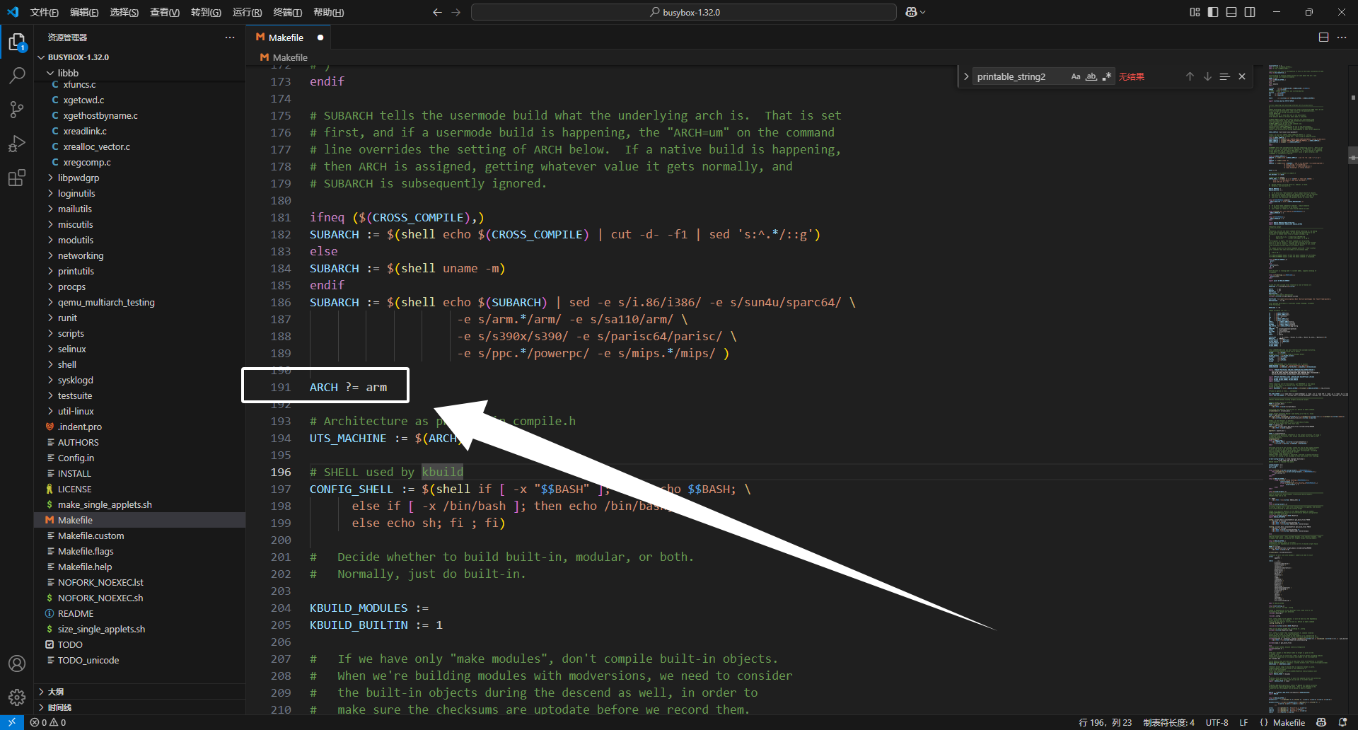
Task: Open Customize Layout icon
Action: tap(1195, 12)
